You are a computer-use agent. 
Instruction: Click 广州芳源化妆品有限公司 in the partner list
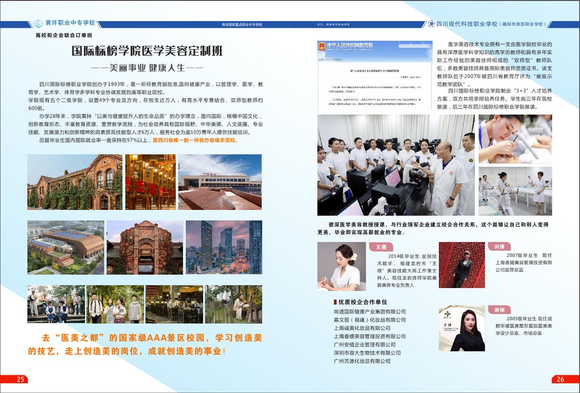(362, 361)
